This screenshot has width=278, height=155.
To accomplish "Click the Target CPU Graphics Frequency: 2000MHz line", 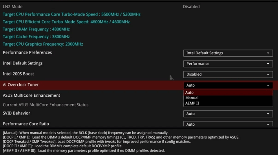I will coord(43,44).
